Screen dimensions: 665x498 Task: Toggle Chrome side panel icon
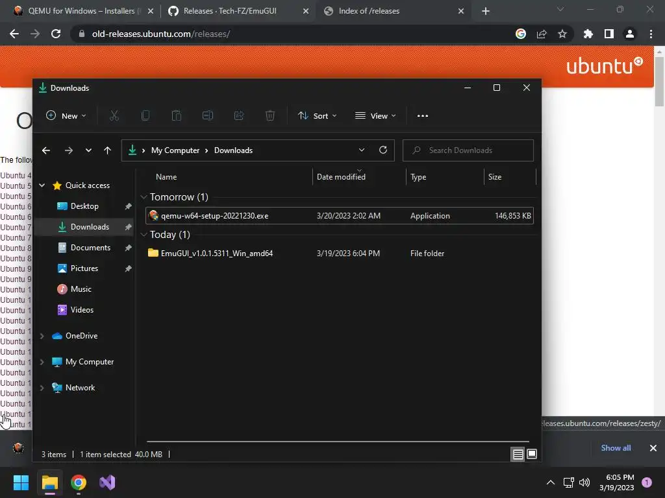tap(609, 34)
